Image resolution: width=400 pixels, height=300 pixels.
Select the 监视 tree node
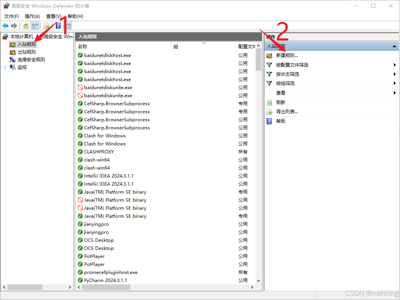(22, 67)
